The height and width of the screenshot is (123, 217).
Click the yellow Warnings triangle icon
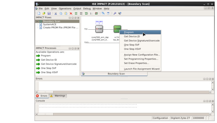pyautogui.click(x=51, y=96)
